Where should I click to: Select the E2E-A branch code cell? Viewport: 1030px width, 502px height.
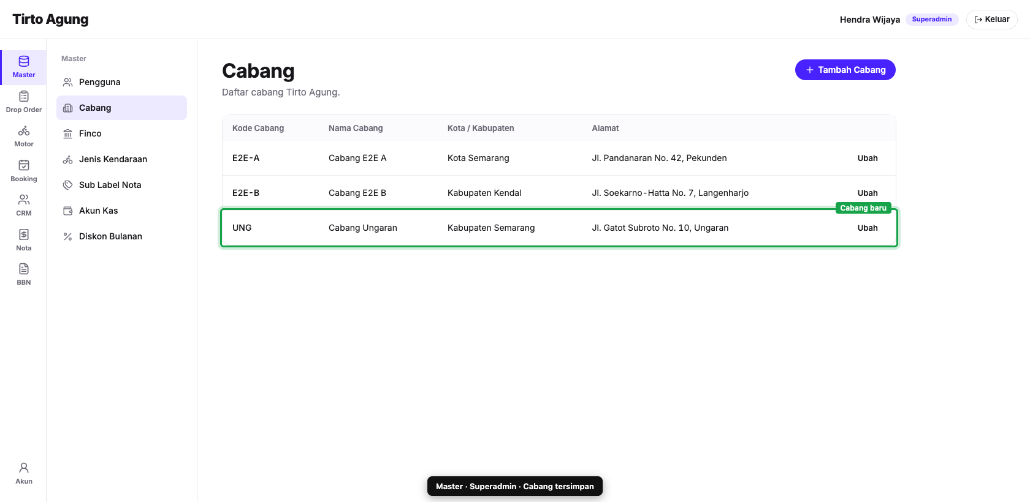pyautogui.click(x=246, y=158)
